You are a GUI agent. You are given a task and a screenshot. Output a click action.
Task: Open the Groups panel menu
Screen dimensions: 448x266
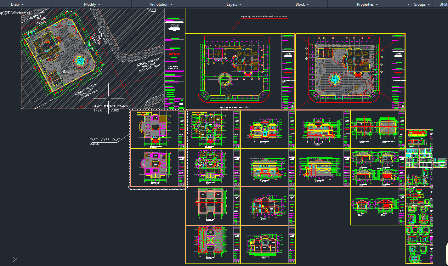coord(422,4)
